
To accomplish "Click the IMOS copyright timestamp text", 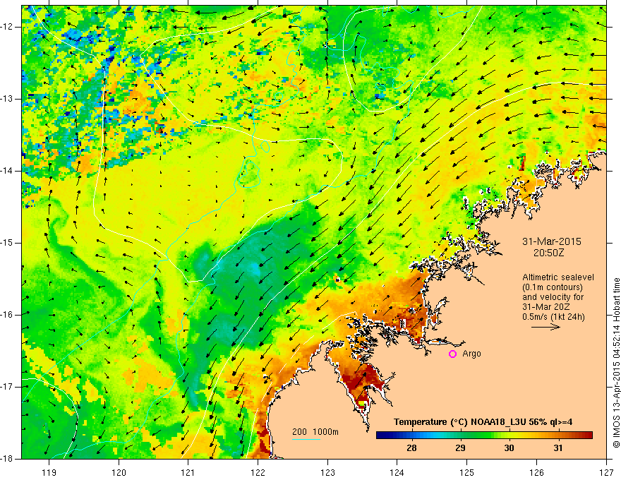I will 616,363.
